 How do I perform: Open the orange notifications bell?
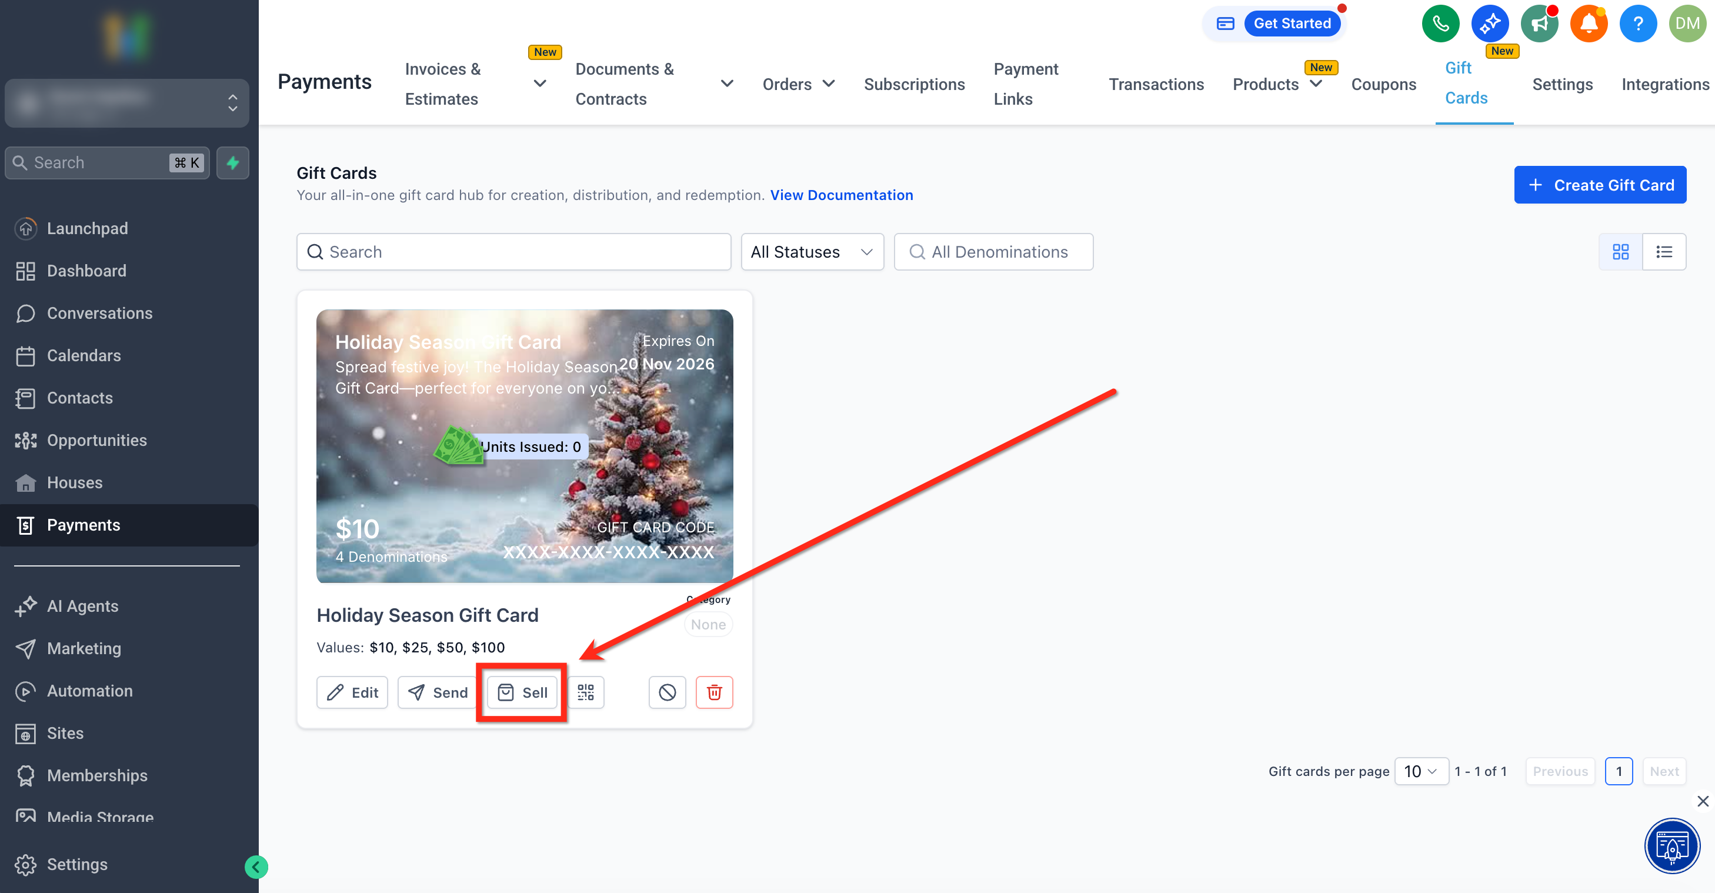pyautogui.click(x=1588, y=24)
